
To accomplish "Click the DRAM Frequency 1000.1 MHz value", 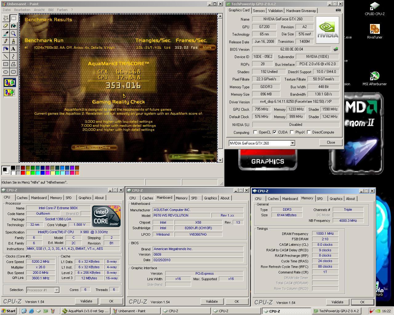I will pyautogui.click(x=325, y=234).
